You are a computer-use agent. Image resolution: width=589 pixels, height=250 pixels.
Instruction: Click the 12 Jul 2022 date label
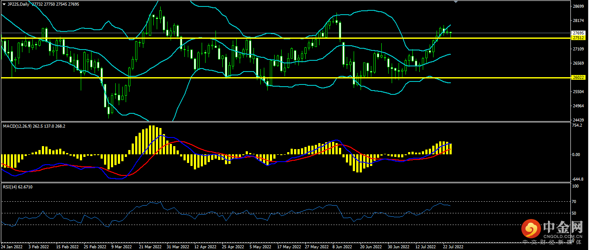(426, 247)
